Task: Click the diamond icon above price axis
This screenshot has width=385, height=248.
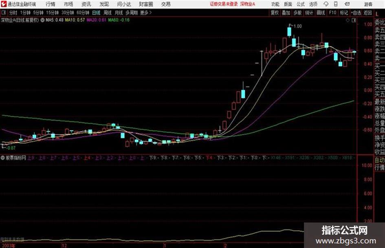Action: point(348,20)
